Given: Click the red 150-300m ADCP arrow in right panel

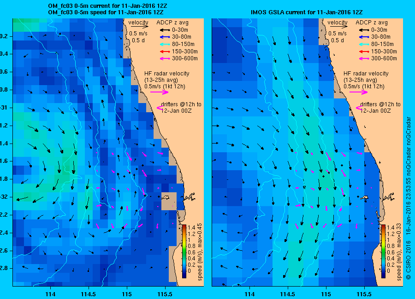Looking at the screenshot, I should pos(364,52).
